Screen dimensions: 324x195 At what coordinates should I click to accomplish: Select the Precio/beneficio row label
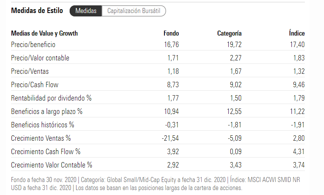[x=33, y=45]
